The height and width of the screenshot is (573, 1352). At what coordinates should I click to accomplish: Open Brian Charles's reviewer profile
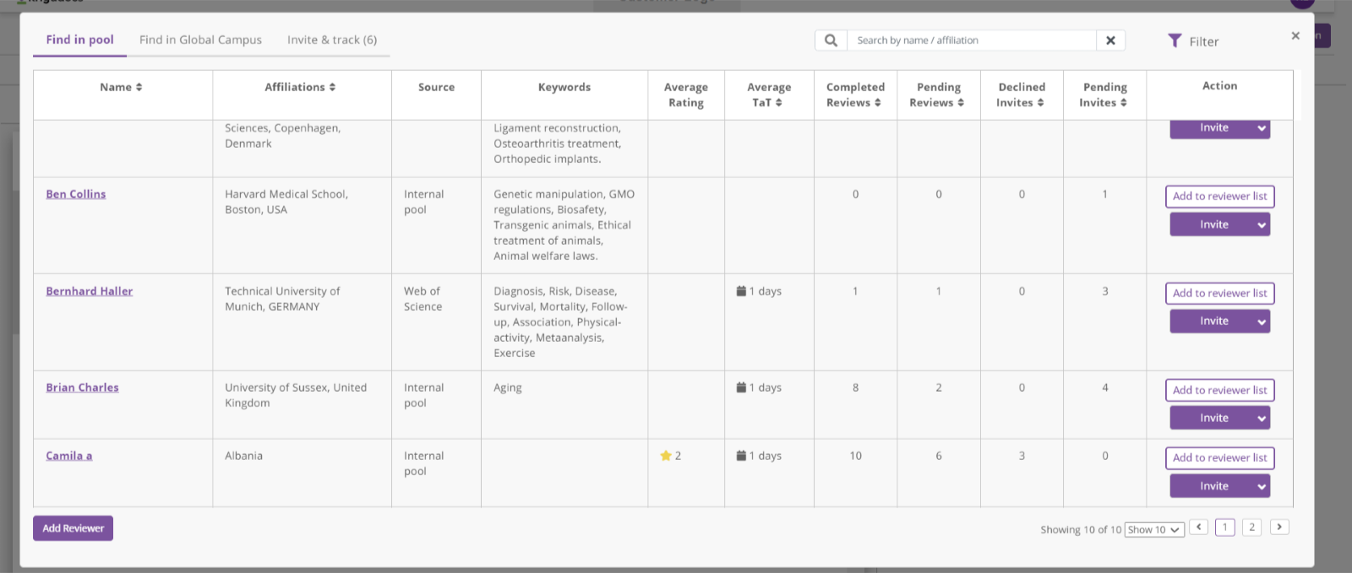(x=82, y=387)
